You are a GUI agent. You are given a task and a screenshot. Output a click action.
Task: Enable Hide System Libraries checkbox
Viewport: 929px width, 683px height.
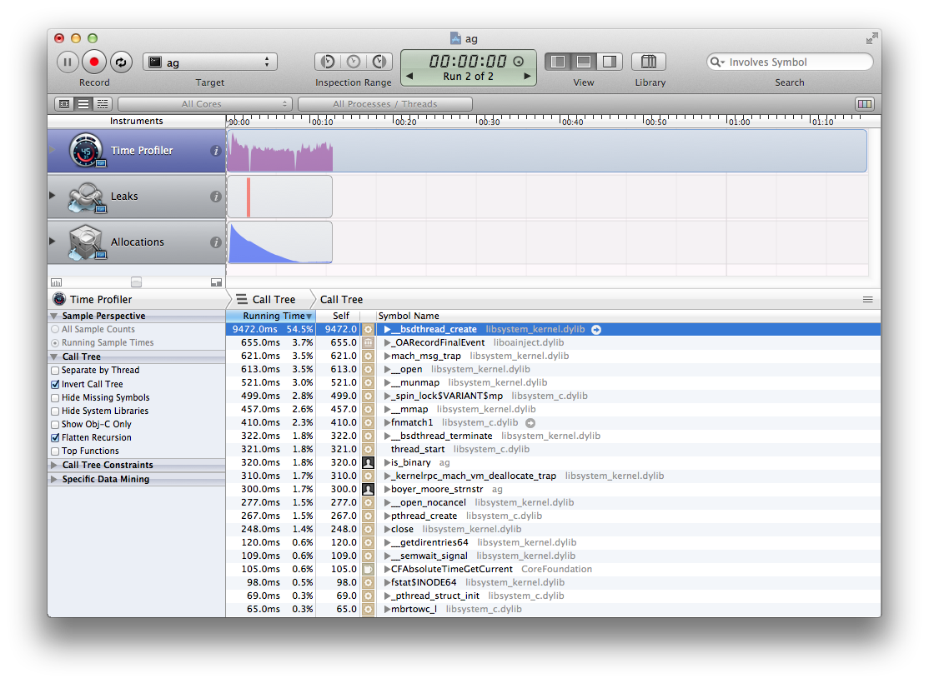[x=55, y=411]
